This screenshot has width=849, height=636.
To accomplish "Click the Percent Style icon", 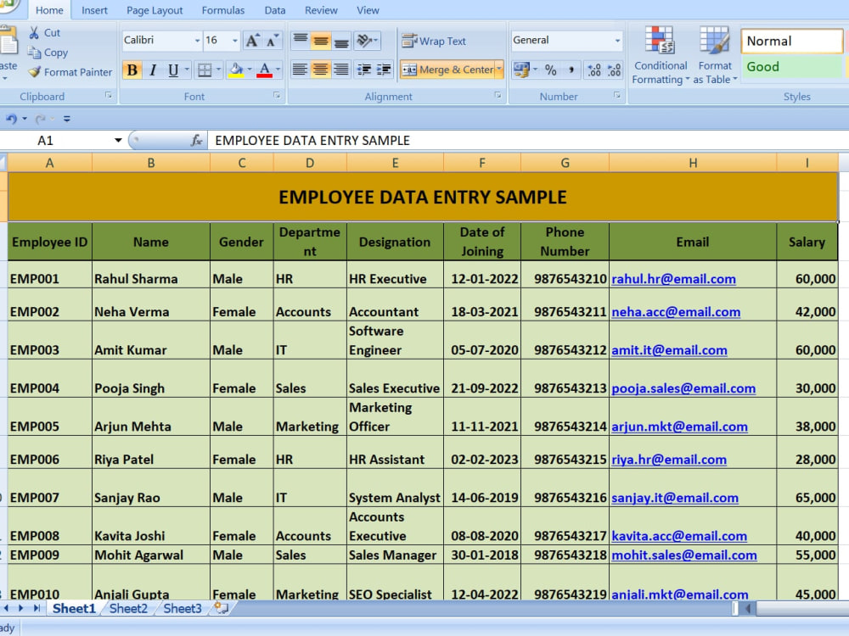I will pyautogui.click(x=551, y=70).
